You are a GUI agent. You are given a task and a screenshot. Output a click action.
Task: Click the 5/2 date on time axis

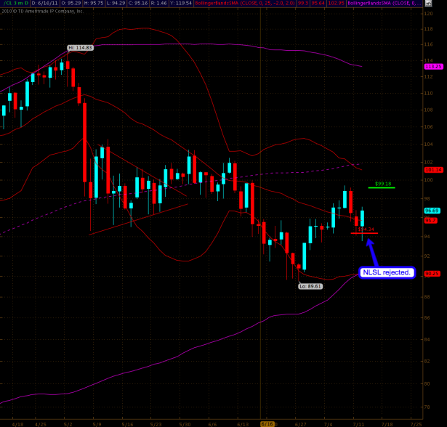(x=68, y=423)
